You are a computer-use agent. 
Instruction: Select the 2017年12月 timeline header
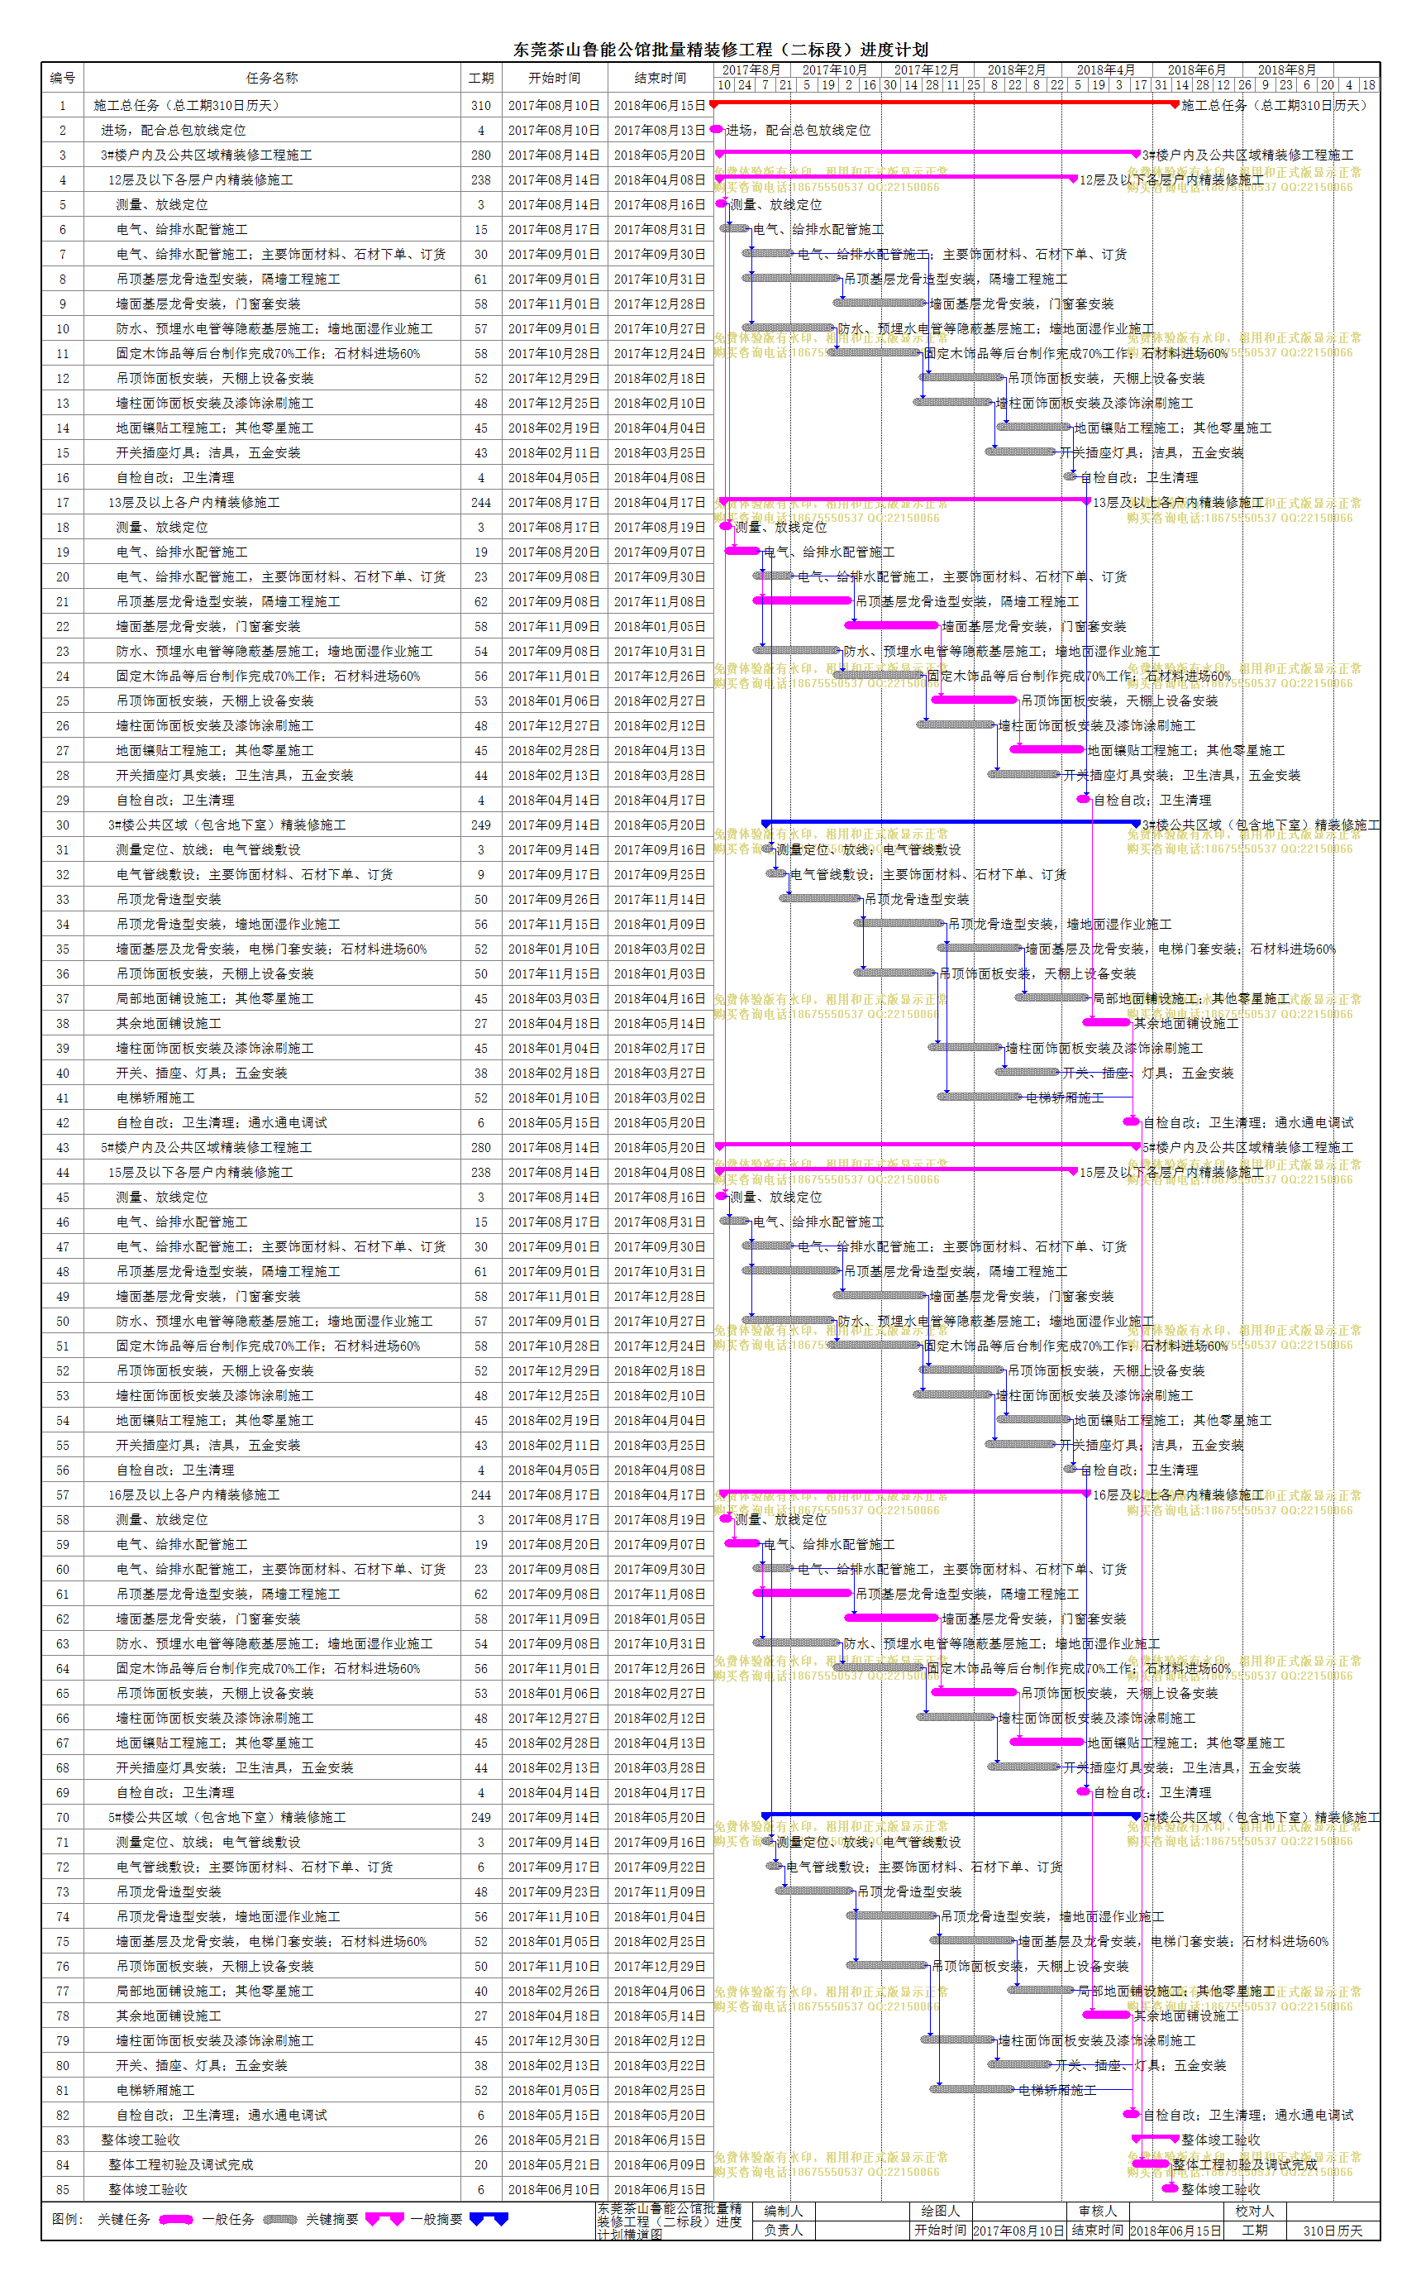pos(927,69)
